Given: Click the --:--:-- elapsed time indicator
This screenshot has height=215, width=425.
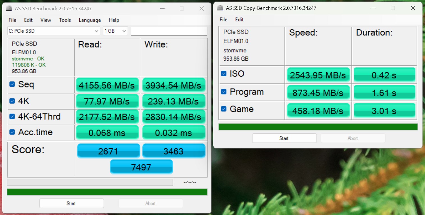Looking at the screenshot, I should point(190,182).
